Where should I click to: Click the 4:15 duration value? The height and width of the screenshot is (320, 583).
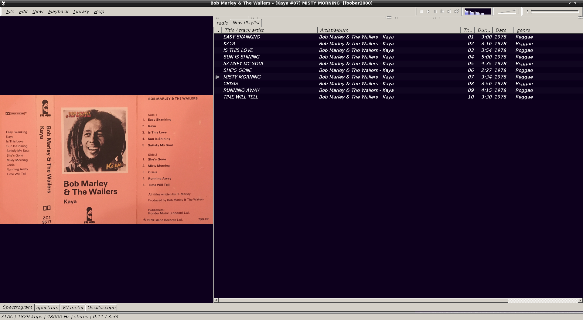click(486, 90)
